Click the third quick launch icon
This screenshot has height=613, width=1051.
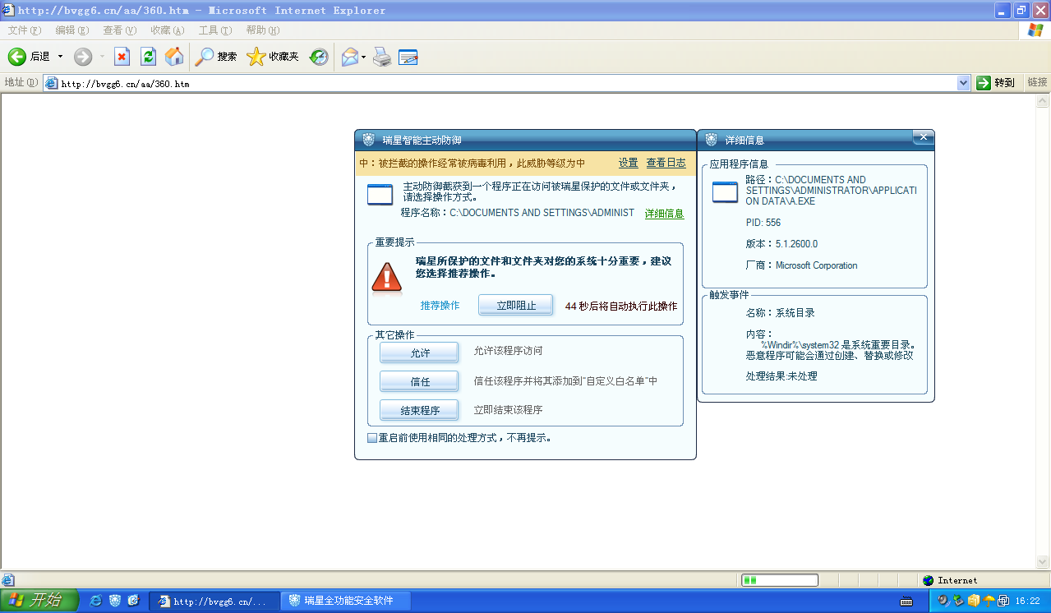[x=134, y=601]
